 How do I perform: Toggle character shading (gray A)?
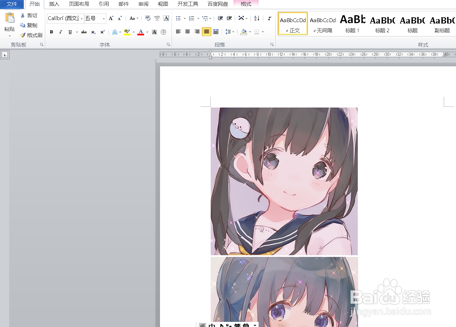click(154, 32)
